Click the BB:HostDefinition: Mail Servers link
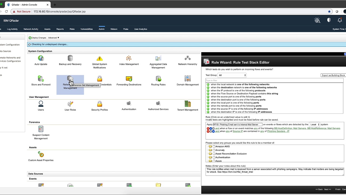Screen dimensions: 346x195 point(290,128)
